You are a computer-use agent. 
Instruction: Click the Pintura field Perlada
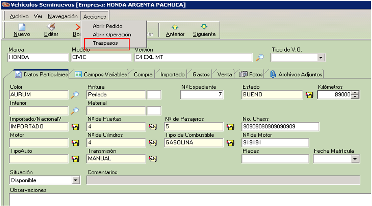[116, 95]
